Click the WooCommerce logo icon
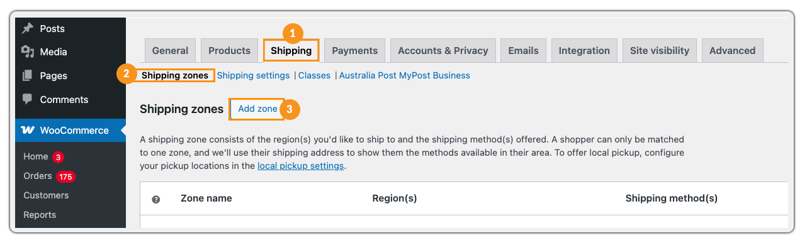 28,130
